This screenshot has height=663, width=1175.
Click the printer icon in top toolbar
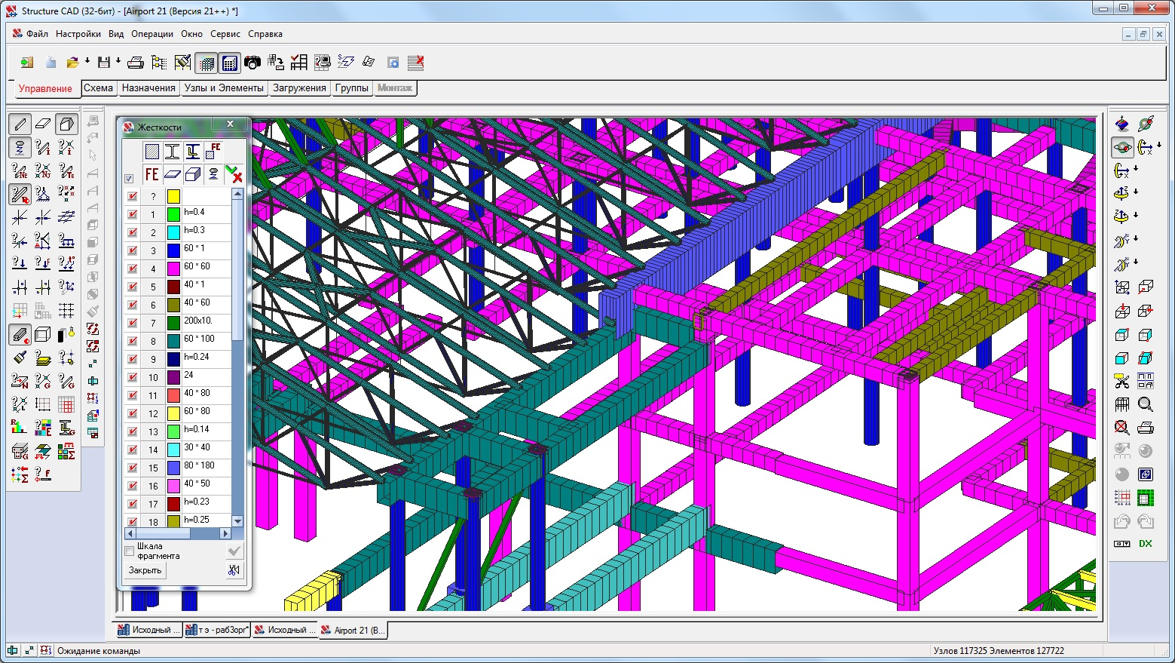pos(136,63)
